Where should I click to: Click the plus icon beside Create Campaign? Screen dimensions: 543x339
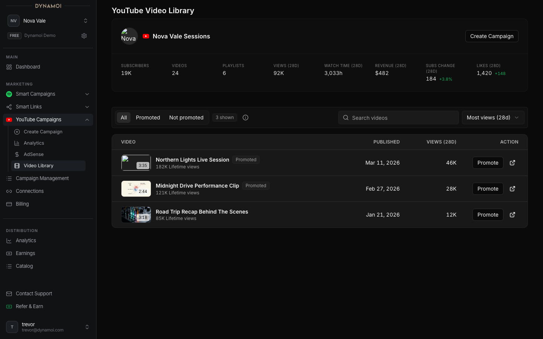pyautogui.click(x=17, y=132)
